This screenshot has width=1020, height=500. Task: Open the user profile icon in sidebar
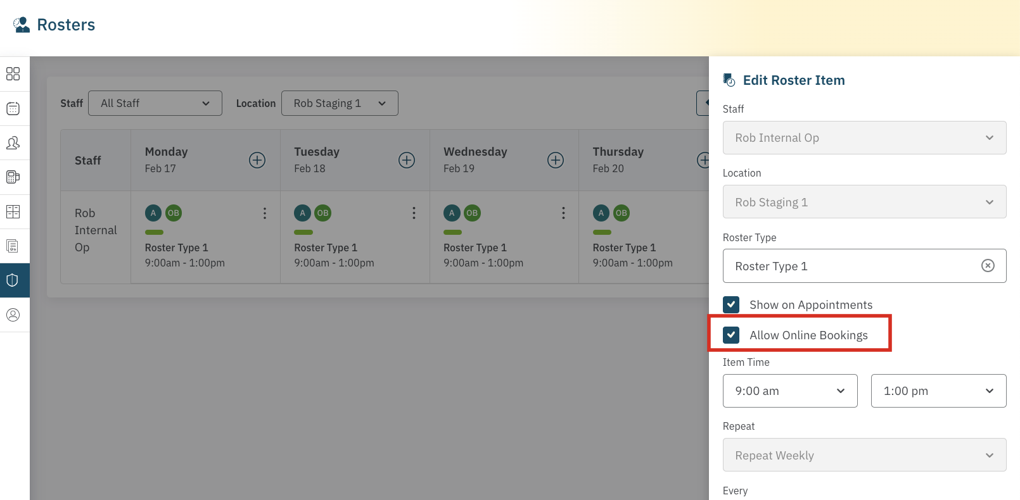[x=13, y=315]
